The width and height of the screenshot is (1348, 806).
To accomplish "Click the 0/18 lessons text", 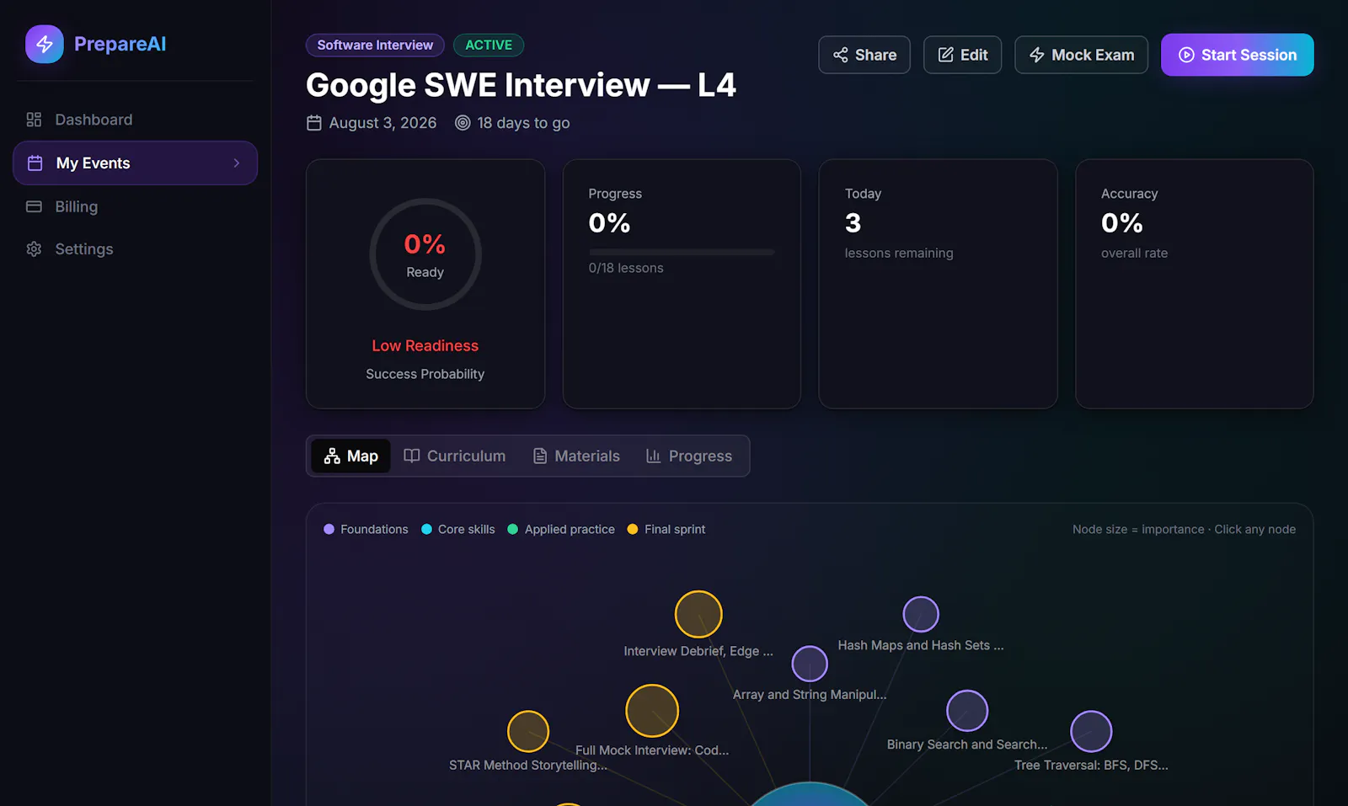I will tap(626, 268).
